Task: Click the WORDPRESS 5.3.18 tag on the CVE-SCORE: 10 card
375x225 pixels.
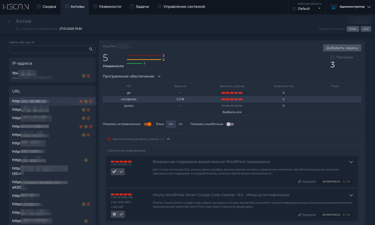Action: coord(336,182)
